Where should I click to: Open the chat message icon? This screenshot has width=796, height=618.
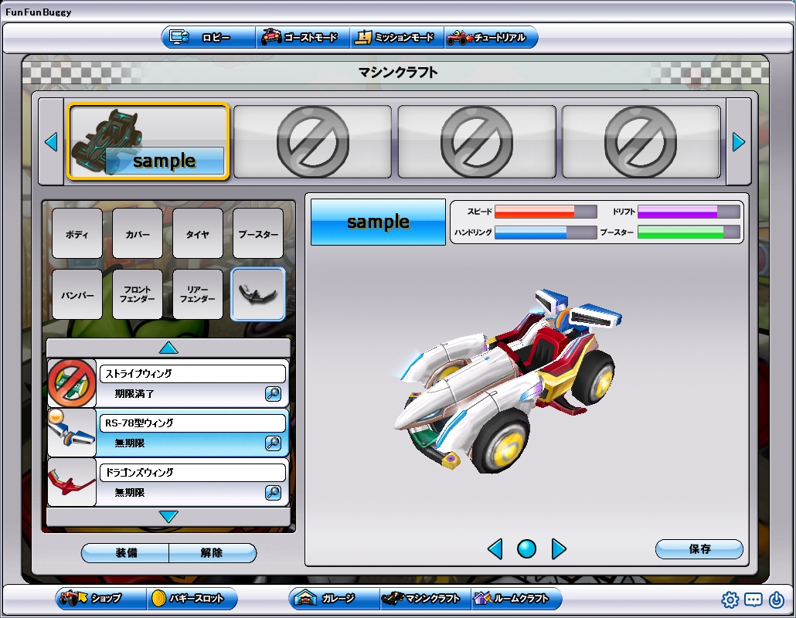click(x=753, y=599)
